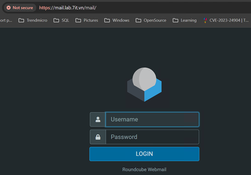Image resolution: width=251 pixels, height=175 pixels.
Task: Click the mail.lab.7it.vn address bar URL
Action: [x=67, y=8]
